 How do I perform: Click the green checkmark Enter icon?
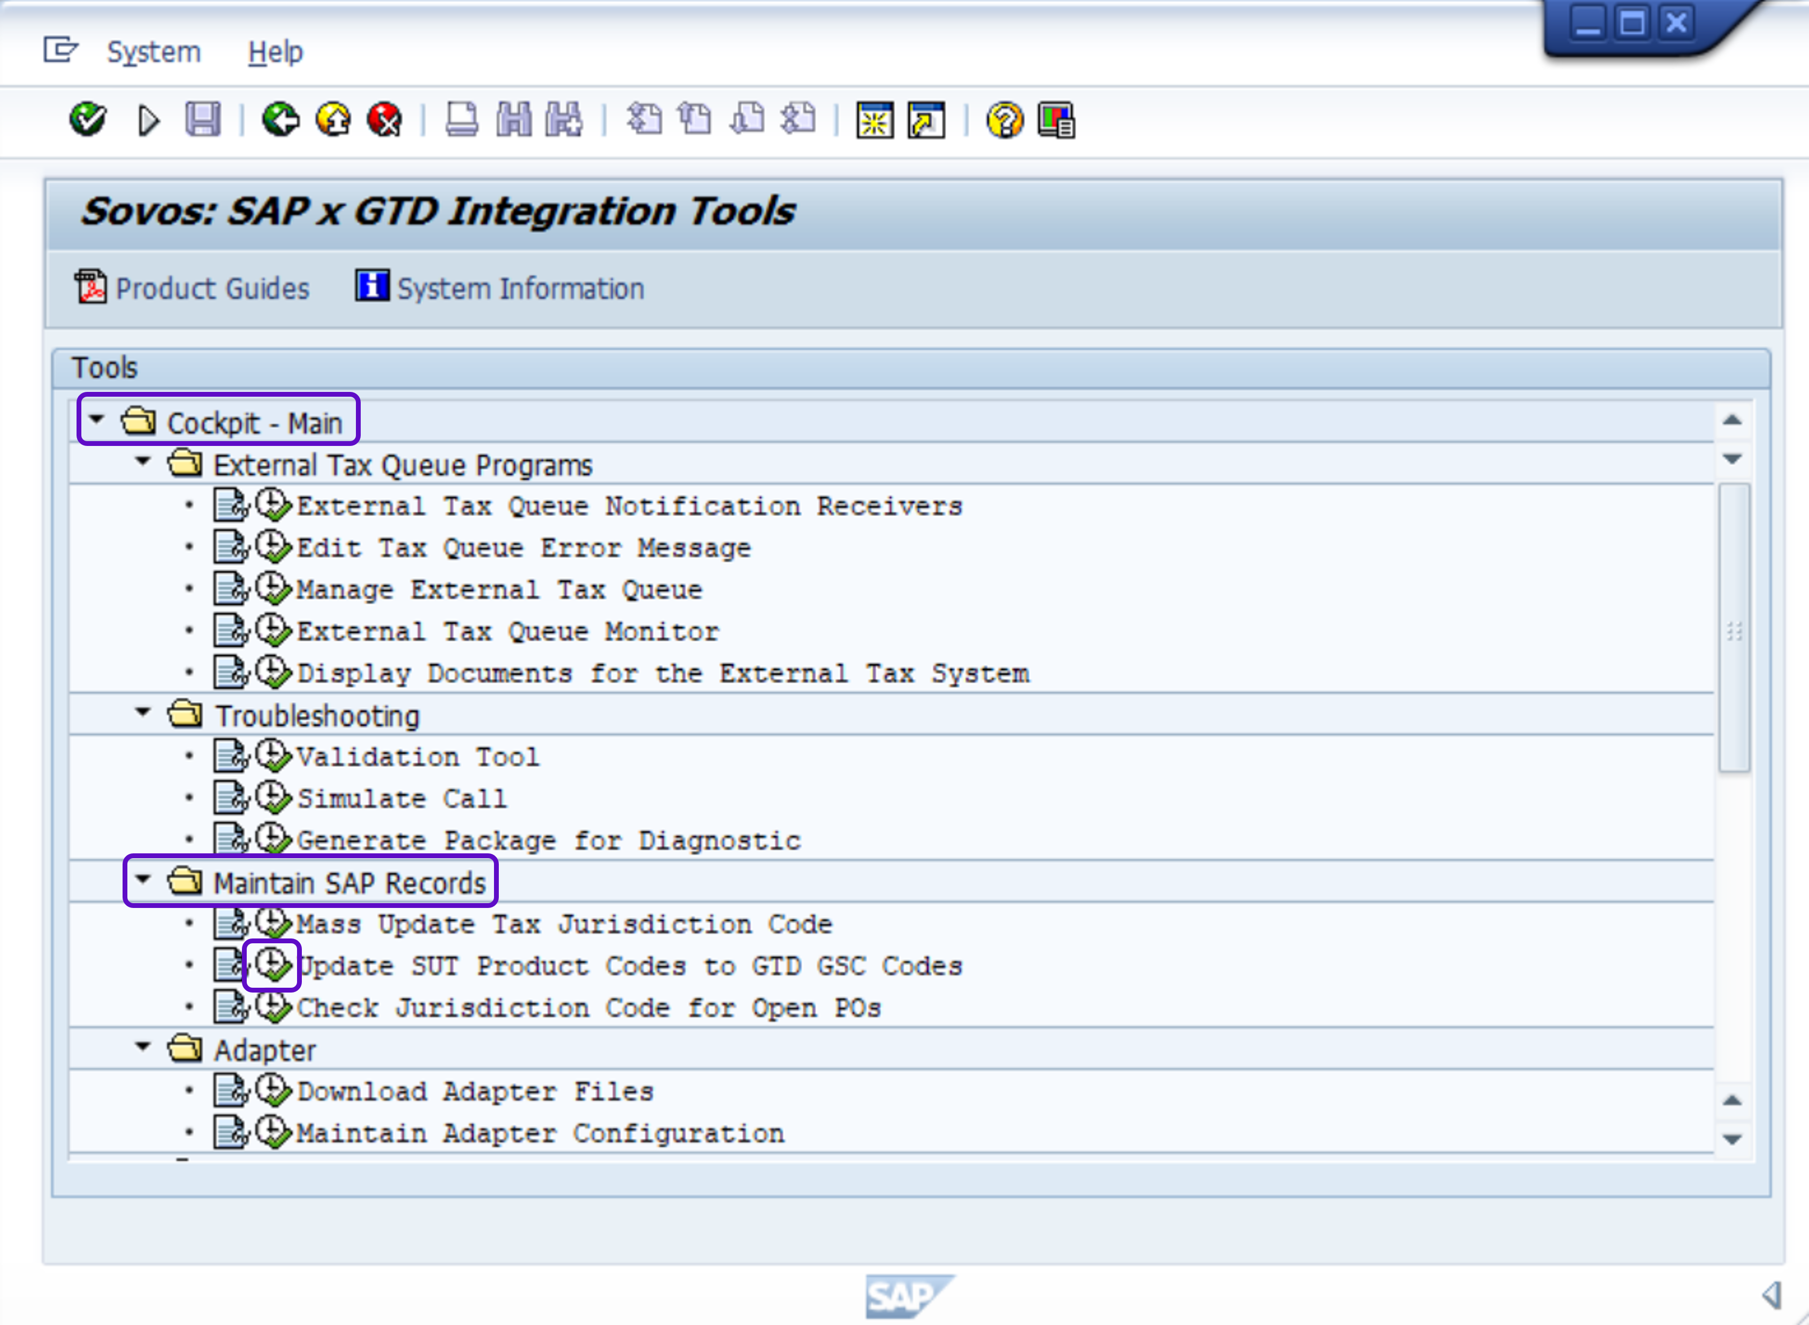pos(87,120)
